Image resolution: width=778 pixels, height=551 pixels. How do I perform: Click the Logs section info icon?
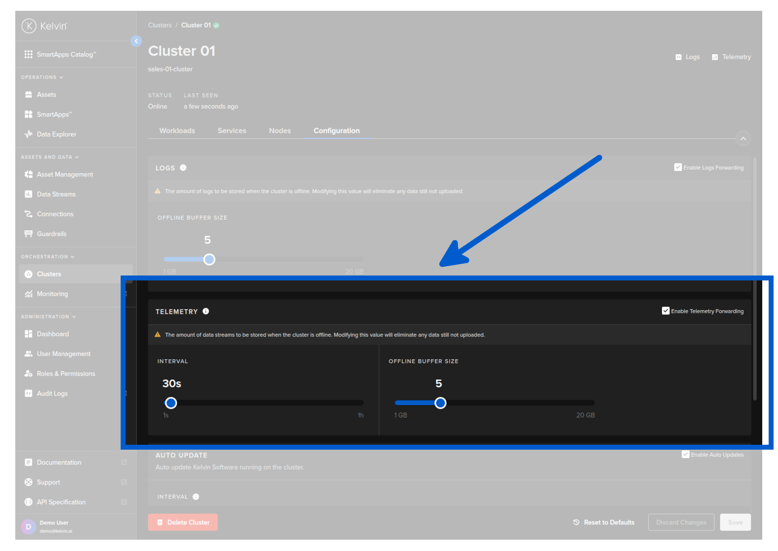click(183, 168)
